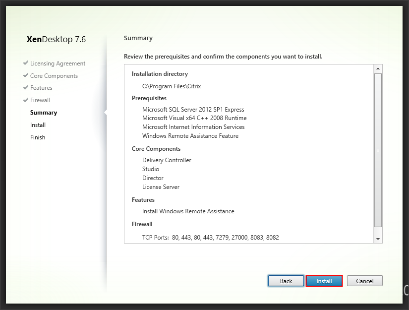Click the scroll down arrow in summary list
Viewport: 409px width, 310px height.
378,239
